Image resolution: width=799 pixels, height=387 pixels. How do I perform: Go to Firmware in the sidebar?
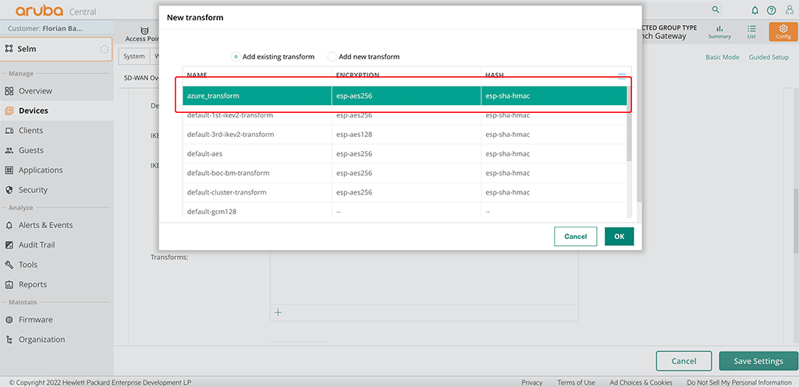[x=35, y=319]
